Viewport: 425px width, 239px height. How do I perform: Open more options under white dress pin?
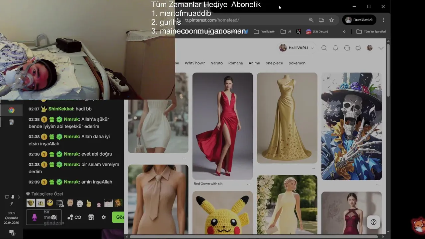tap(184, 158)
